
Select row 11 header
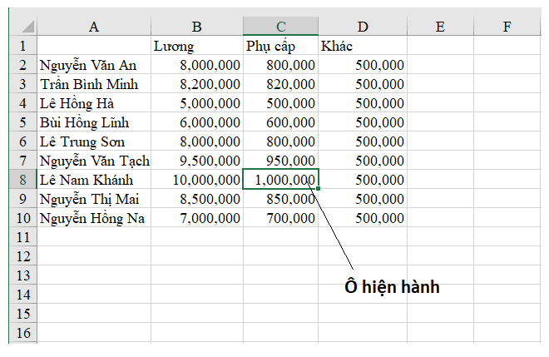22,237
